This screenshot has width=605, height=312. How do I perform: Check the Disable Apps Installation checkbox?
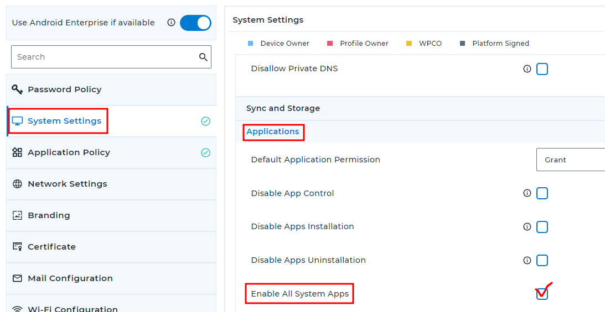[542, 227]
